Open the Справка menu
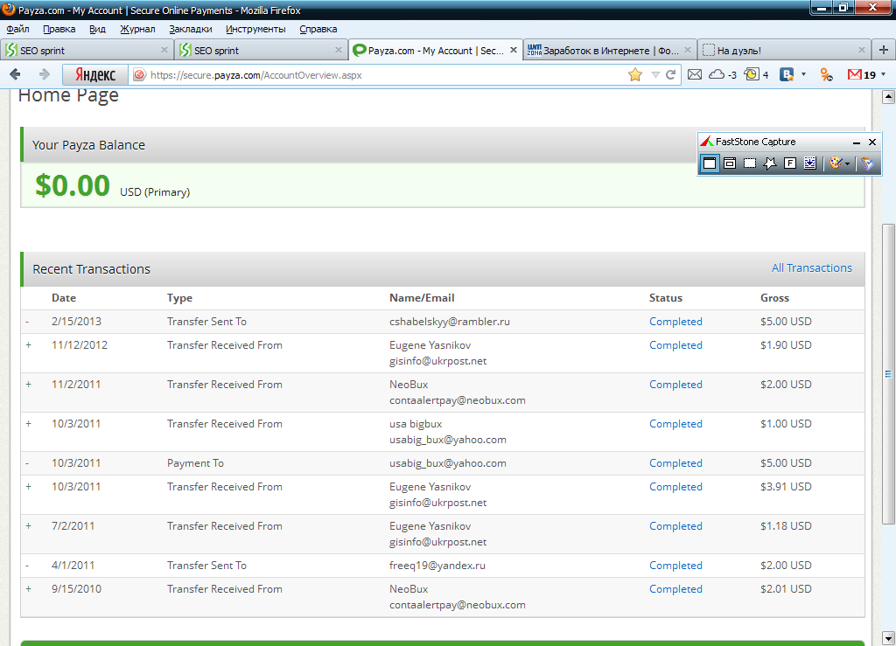The image size is (896, 646). tap(318, 29)
